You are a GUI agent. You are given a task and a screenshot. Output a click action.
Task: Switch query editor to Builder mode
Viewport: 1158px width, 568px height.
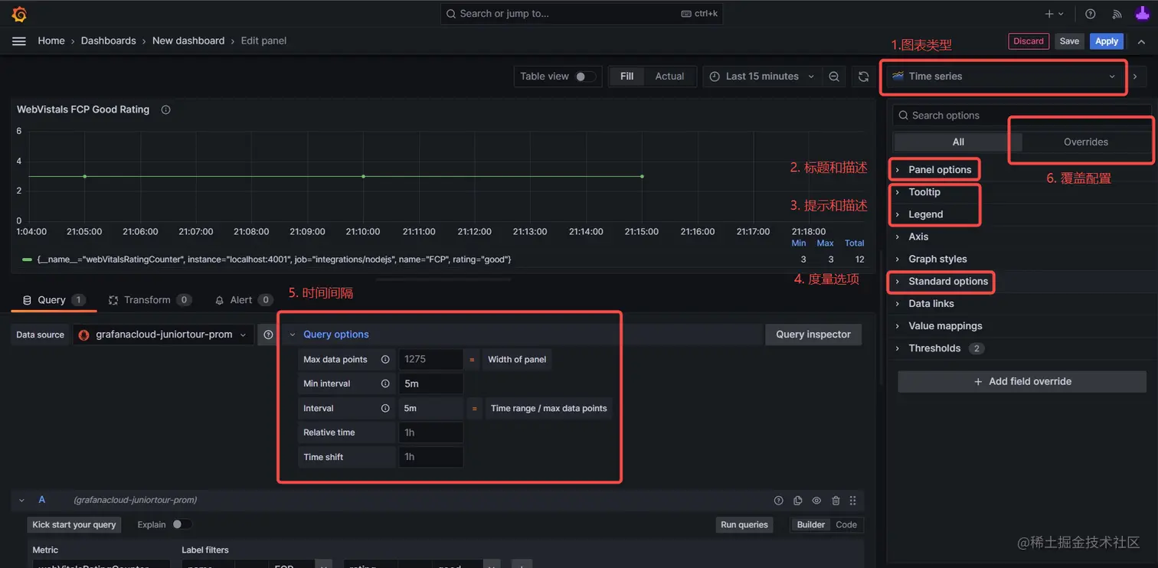(811, 524)
